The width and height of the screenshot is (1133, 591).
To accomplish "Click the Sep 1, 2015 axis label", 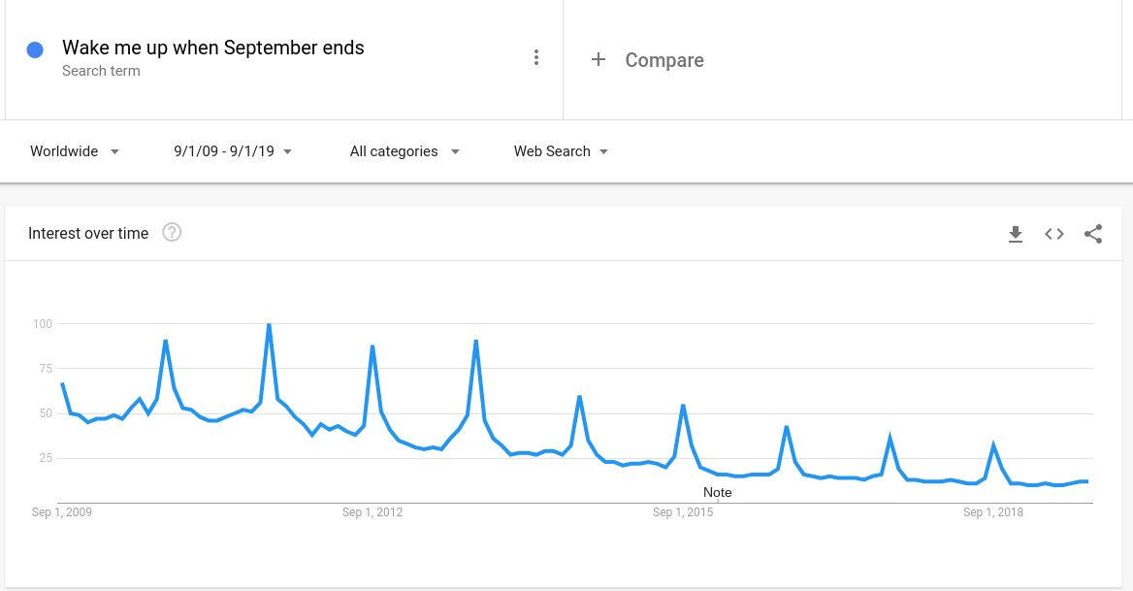I will coord(683,512).
